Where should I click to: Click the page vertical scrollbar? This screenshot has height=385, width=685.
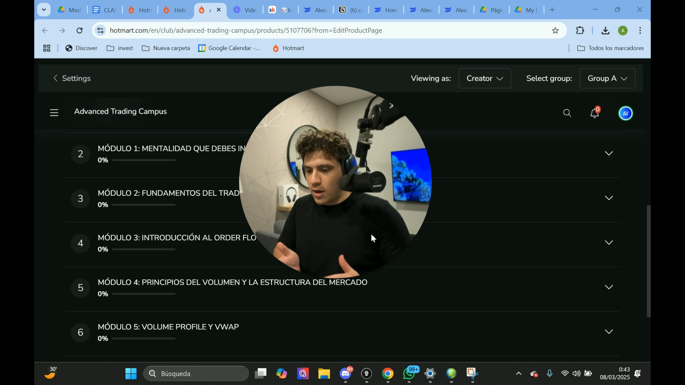649,261
